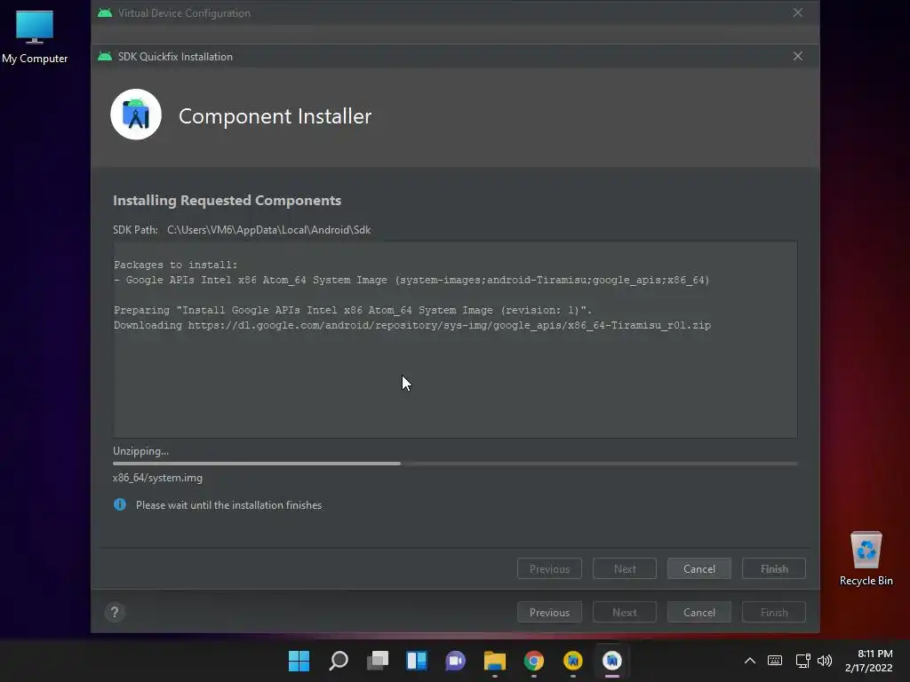Open the Widgets taskbar icon

click(417, 661)
